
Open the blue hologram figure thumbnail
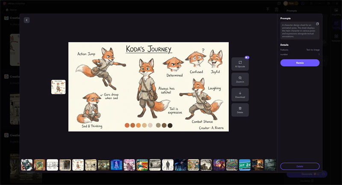116,165
